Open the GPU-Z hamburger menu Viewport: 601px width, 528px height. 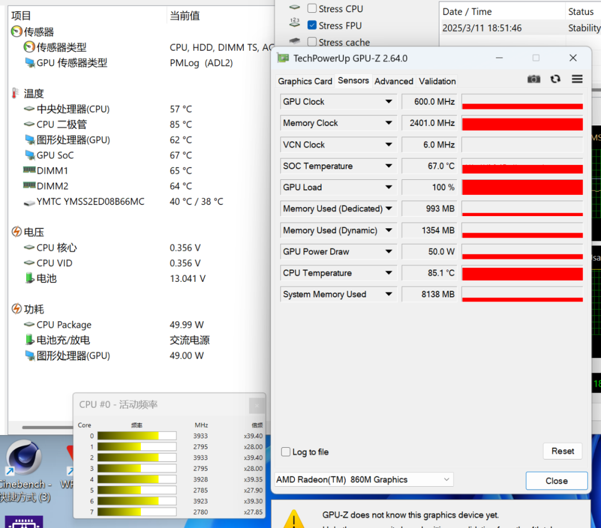click(x=577, y=79)
